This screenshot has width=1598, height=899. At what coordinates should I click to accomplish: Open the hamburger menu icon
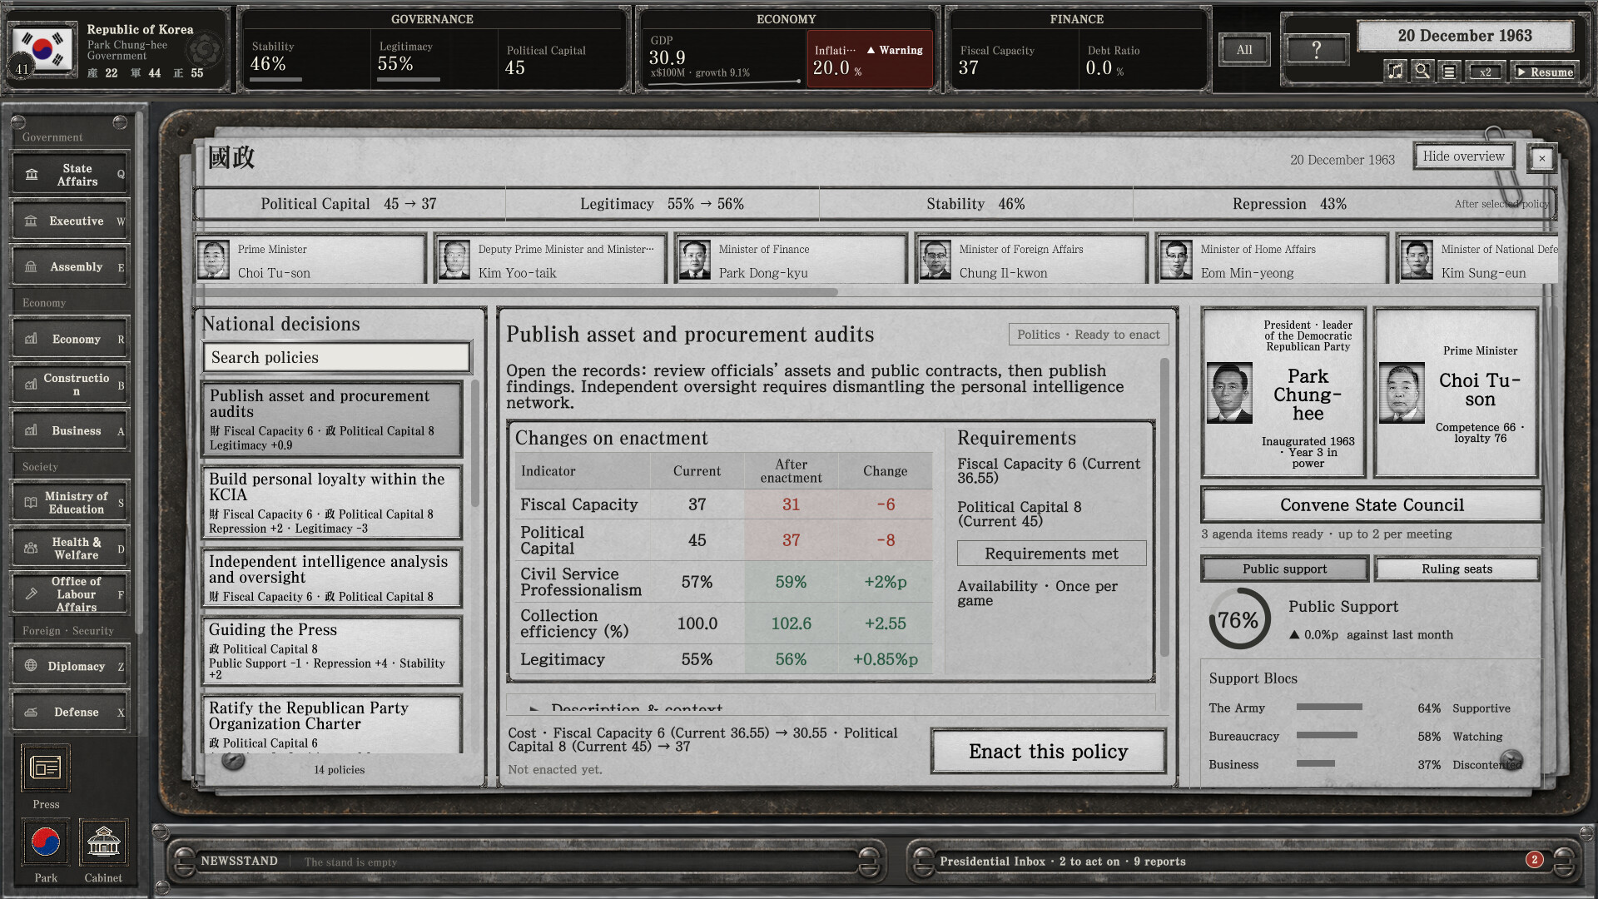tap(1449, 72)
